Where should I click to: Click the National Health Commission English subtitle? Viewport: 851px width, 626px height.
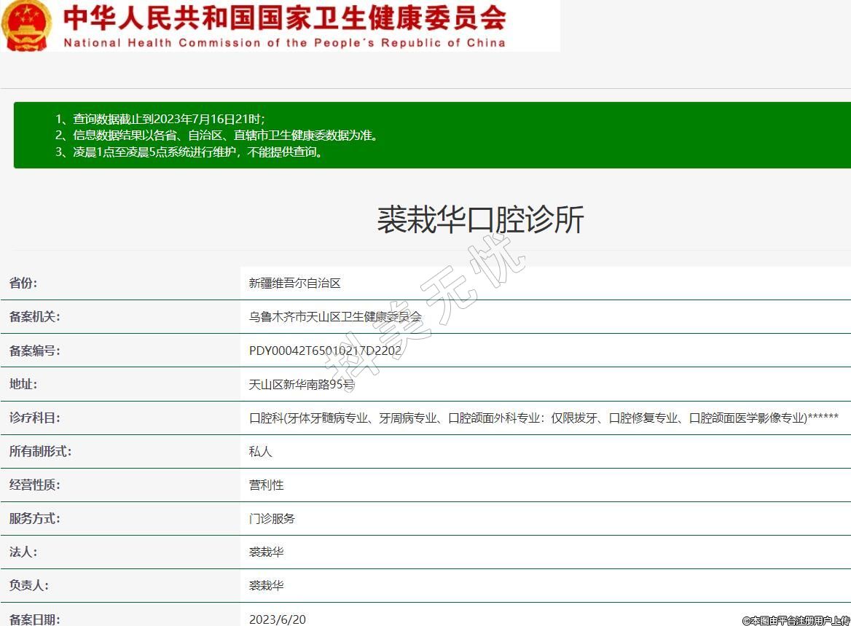[284, 43]
